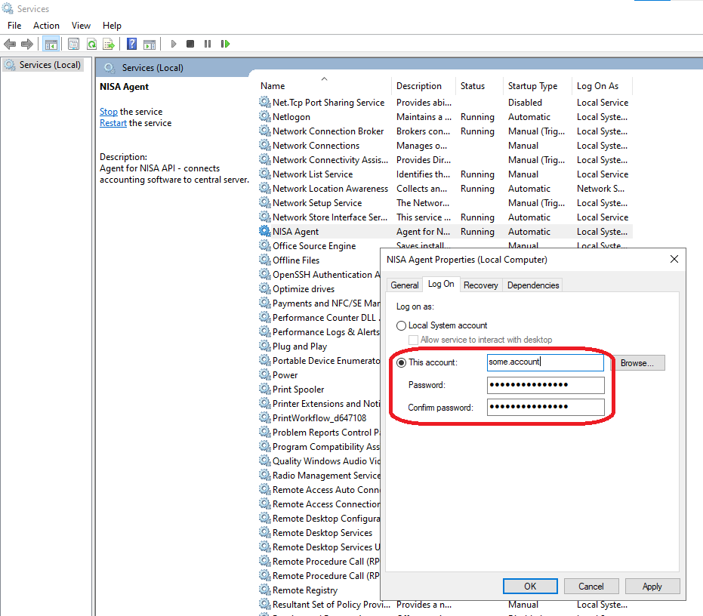The height and width of the screenshot is (616, 703).
Task: Select the This account radio button
Action: pyautogui.click(x=402, y=362)
